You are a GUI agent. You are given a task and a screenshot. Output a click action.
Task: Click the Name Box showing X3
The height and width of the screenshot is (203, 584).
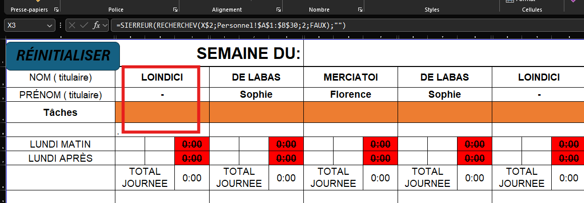tap(25, 26)
